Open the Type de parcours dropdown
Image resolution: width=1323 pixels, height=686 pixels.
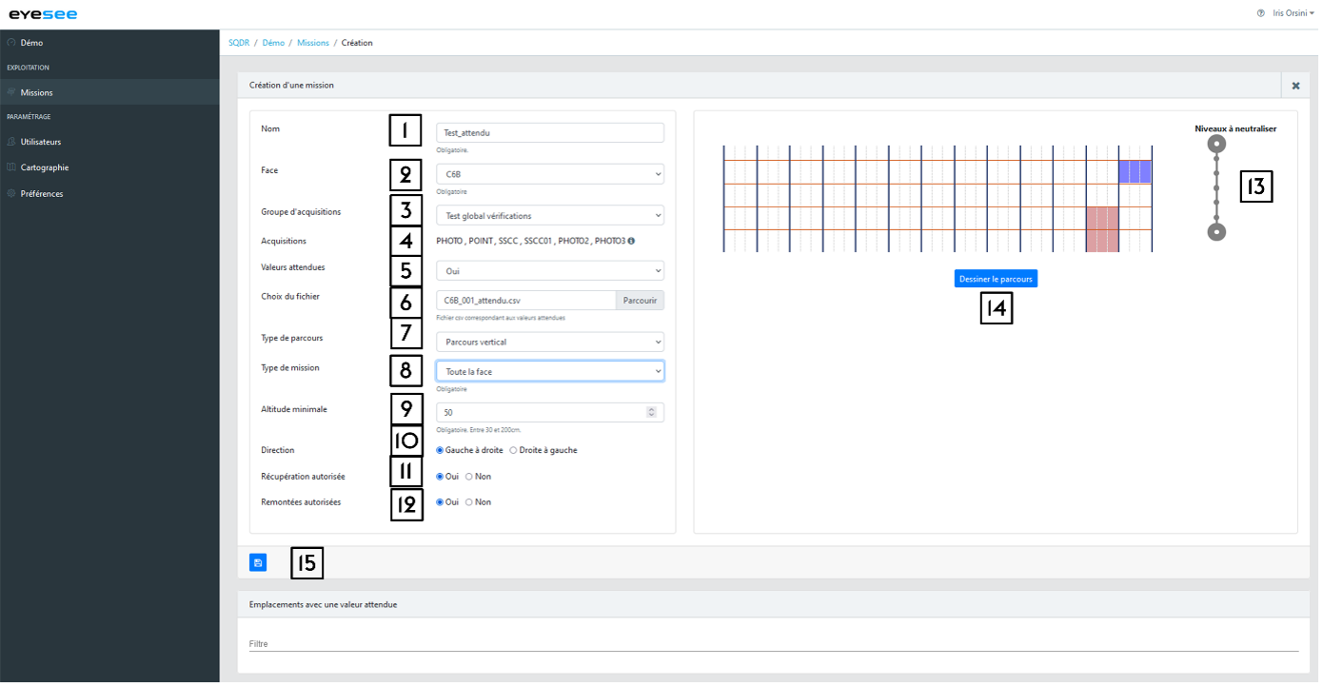(x=549, y=342)
